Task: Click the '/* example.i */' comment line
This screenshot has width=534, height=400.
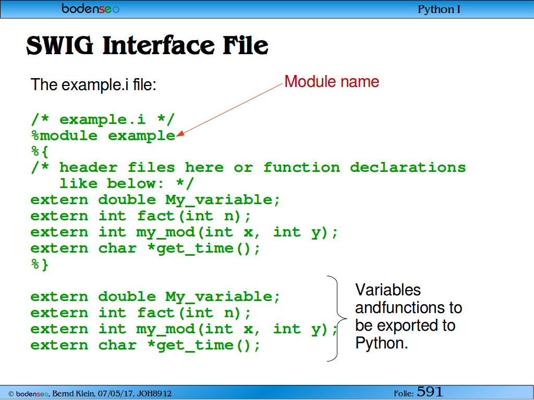Action: tap(103, 120)
